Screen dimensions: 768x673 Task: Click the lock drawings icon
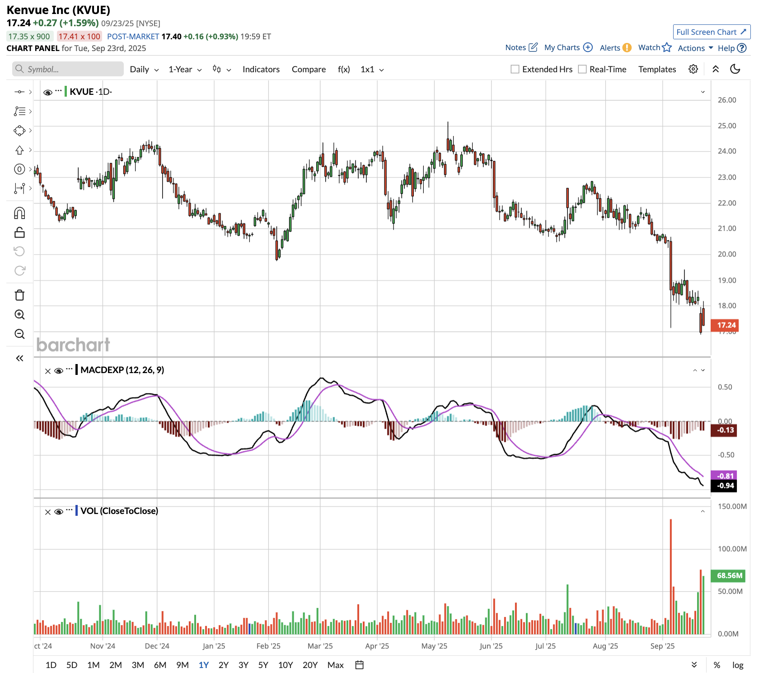19,232
